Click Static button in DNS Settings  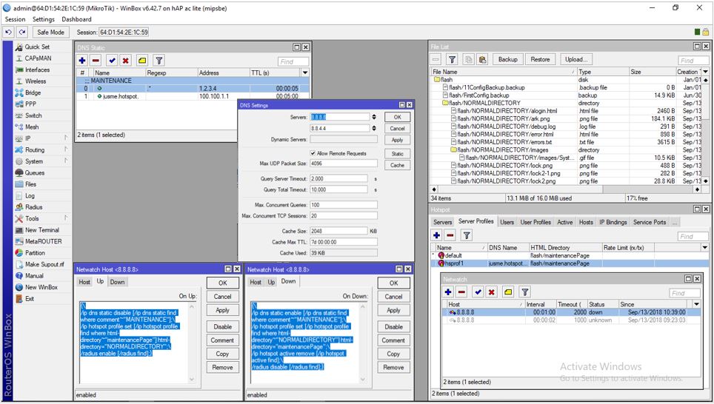pos(397,154)
